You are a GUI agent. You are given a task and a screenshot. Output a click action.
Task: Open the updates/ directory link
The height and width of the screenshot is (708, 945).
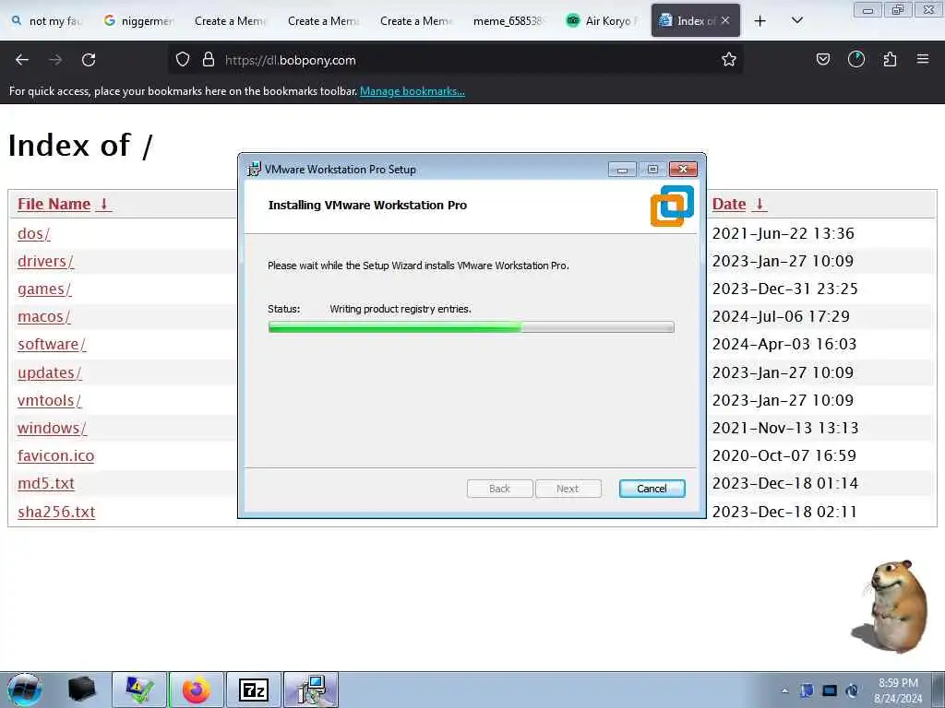50,372
